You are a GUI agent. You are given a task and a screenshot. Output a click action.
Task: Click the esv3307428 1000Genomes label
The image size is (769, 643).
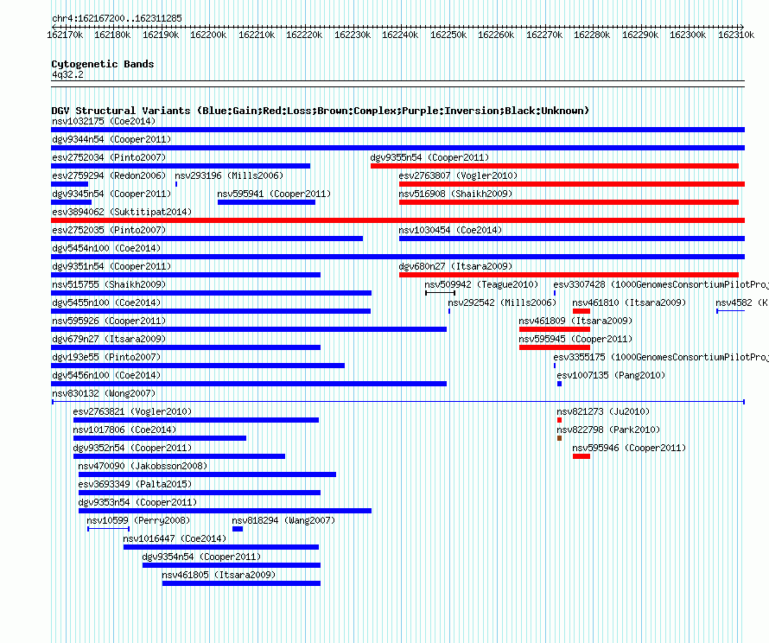tap(661, 284)
